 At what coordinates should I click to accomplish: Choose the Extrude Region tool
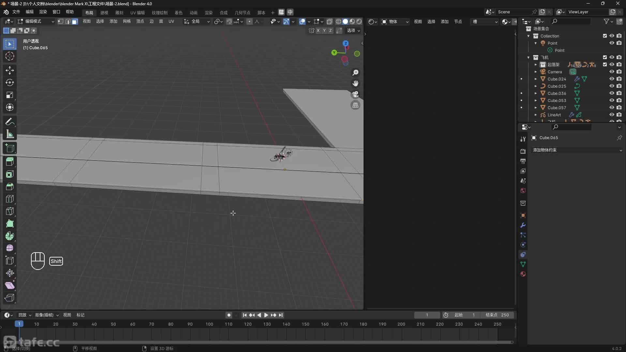pyautogui.click(x=10, y=162)
